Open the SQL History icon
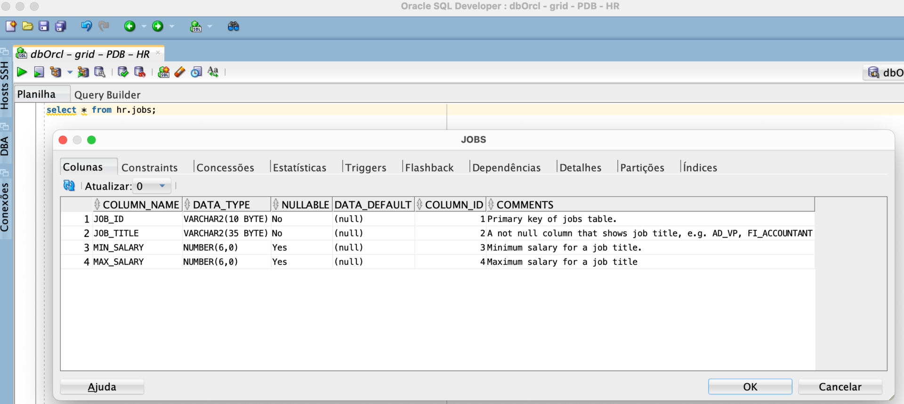Viewport: 904px width, 404px height. click(196, 72)
